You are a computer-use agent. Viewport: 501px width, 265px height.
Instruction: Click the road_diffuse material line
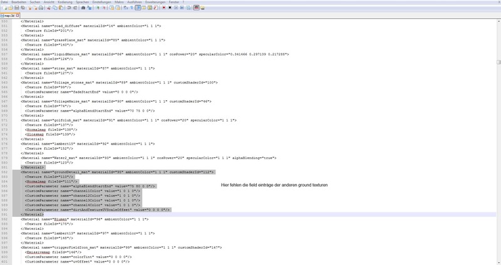pos(91,26)
